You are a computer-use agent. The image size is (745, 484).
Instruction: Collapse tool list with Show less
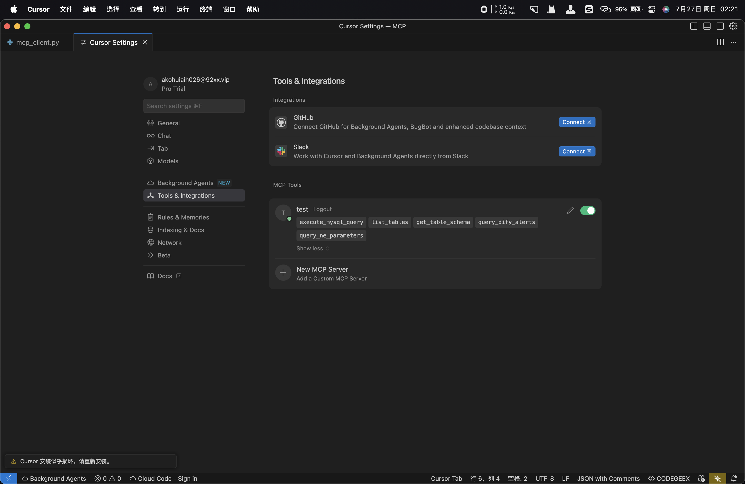pyautogui.click(x=312, y=248)
